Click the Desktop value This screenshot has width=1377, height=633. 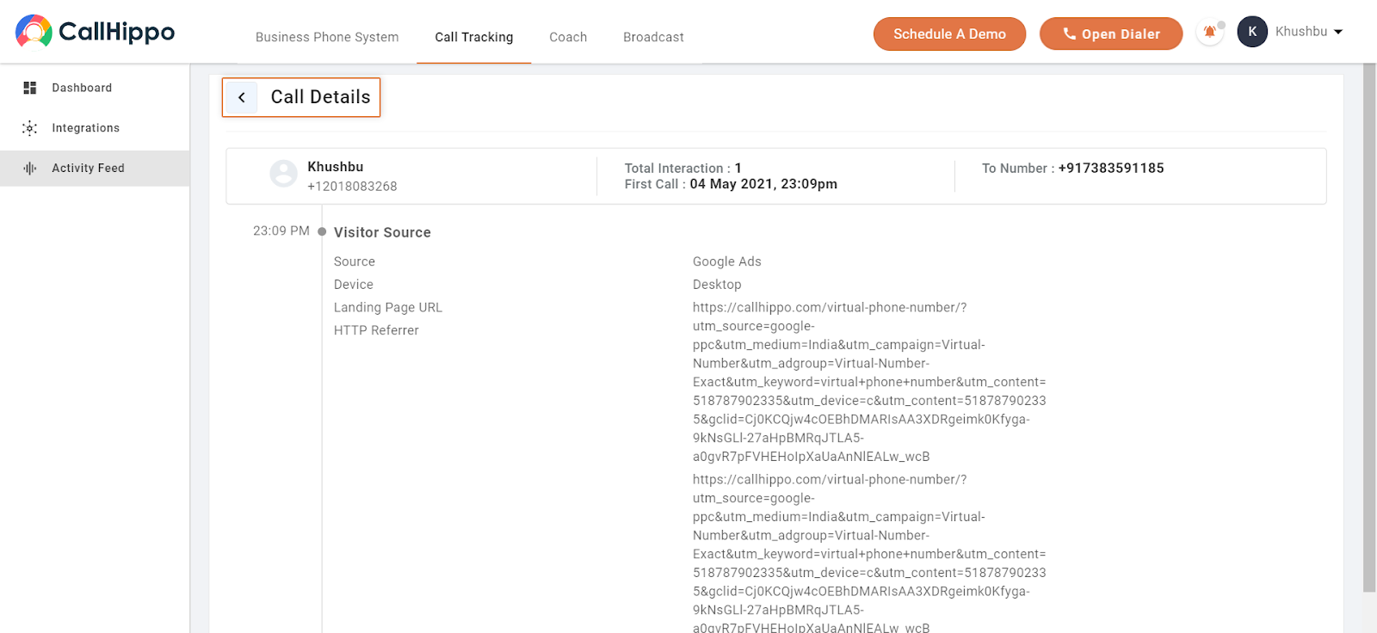pos(717,285)
